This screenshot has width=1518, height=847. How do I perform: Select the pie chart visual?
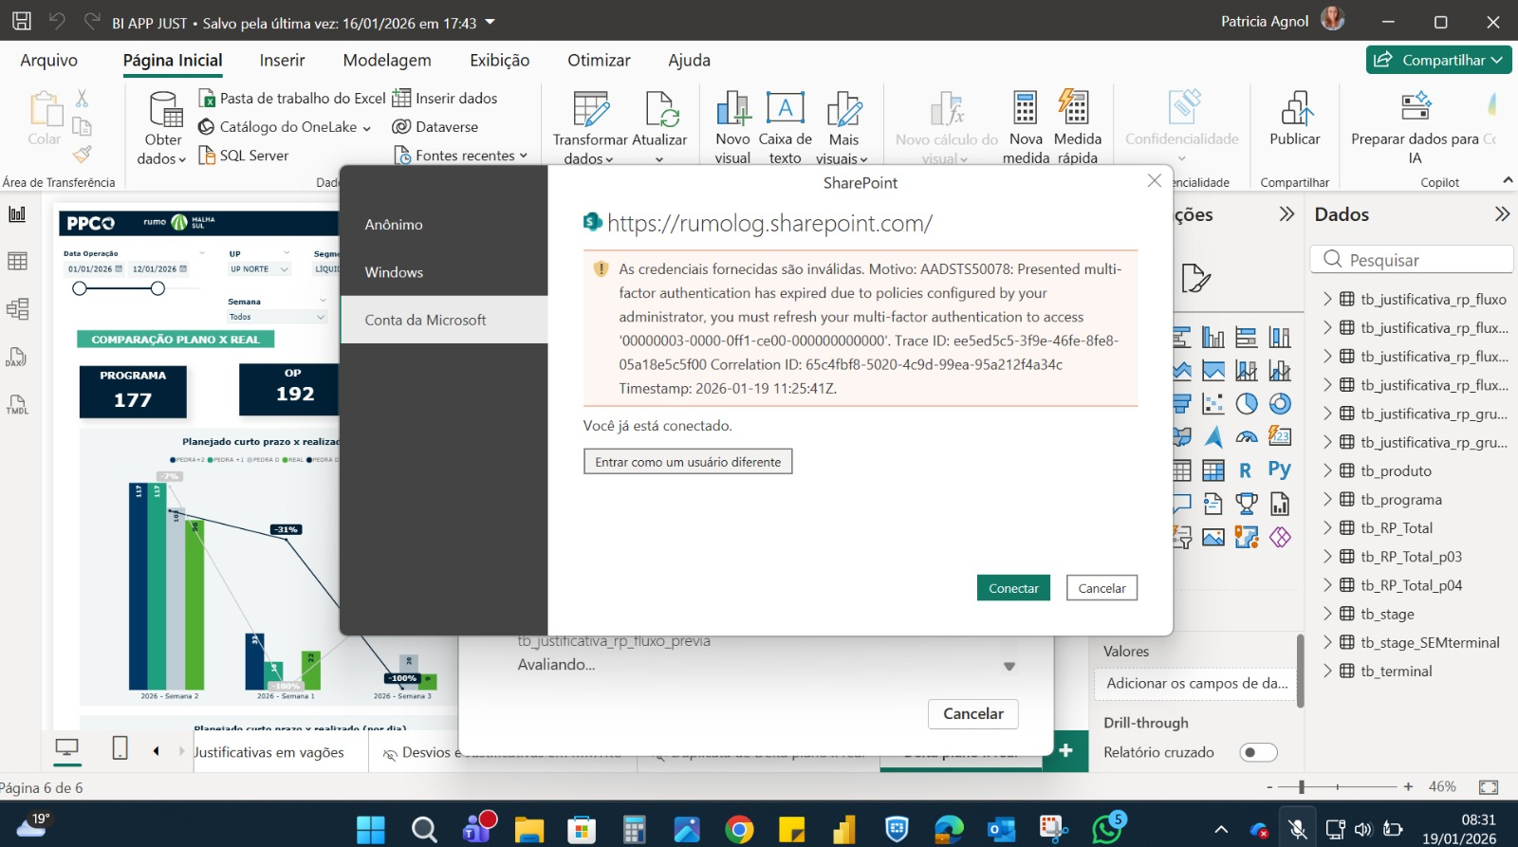(x=1247, y=404)
